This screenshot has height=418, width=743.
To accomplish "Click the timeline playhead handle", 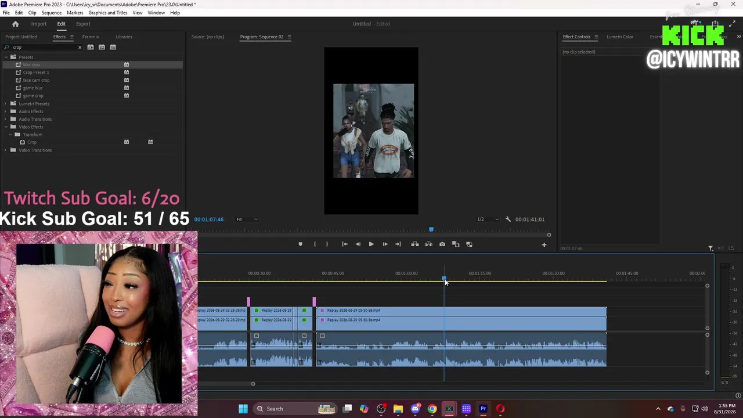I will click(x=444, y=279).
